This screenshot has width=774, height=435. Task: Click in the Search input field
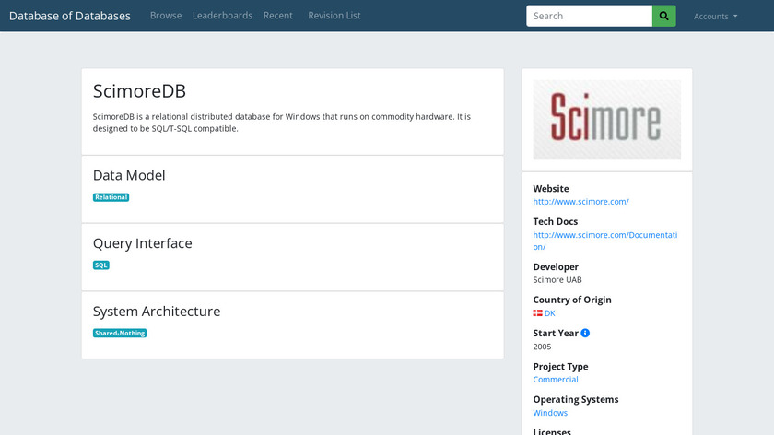coord(589,16)
